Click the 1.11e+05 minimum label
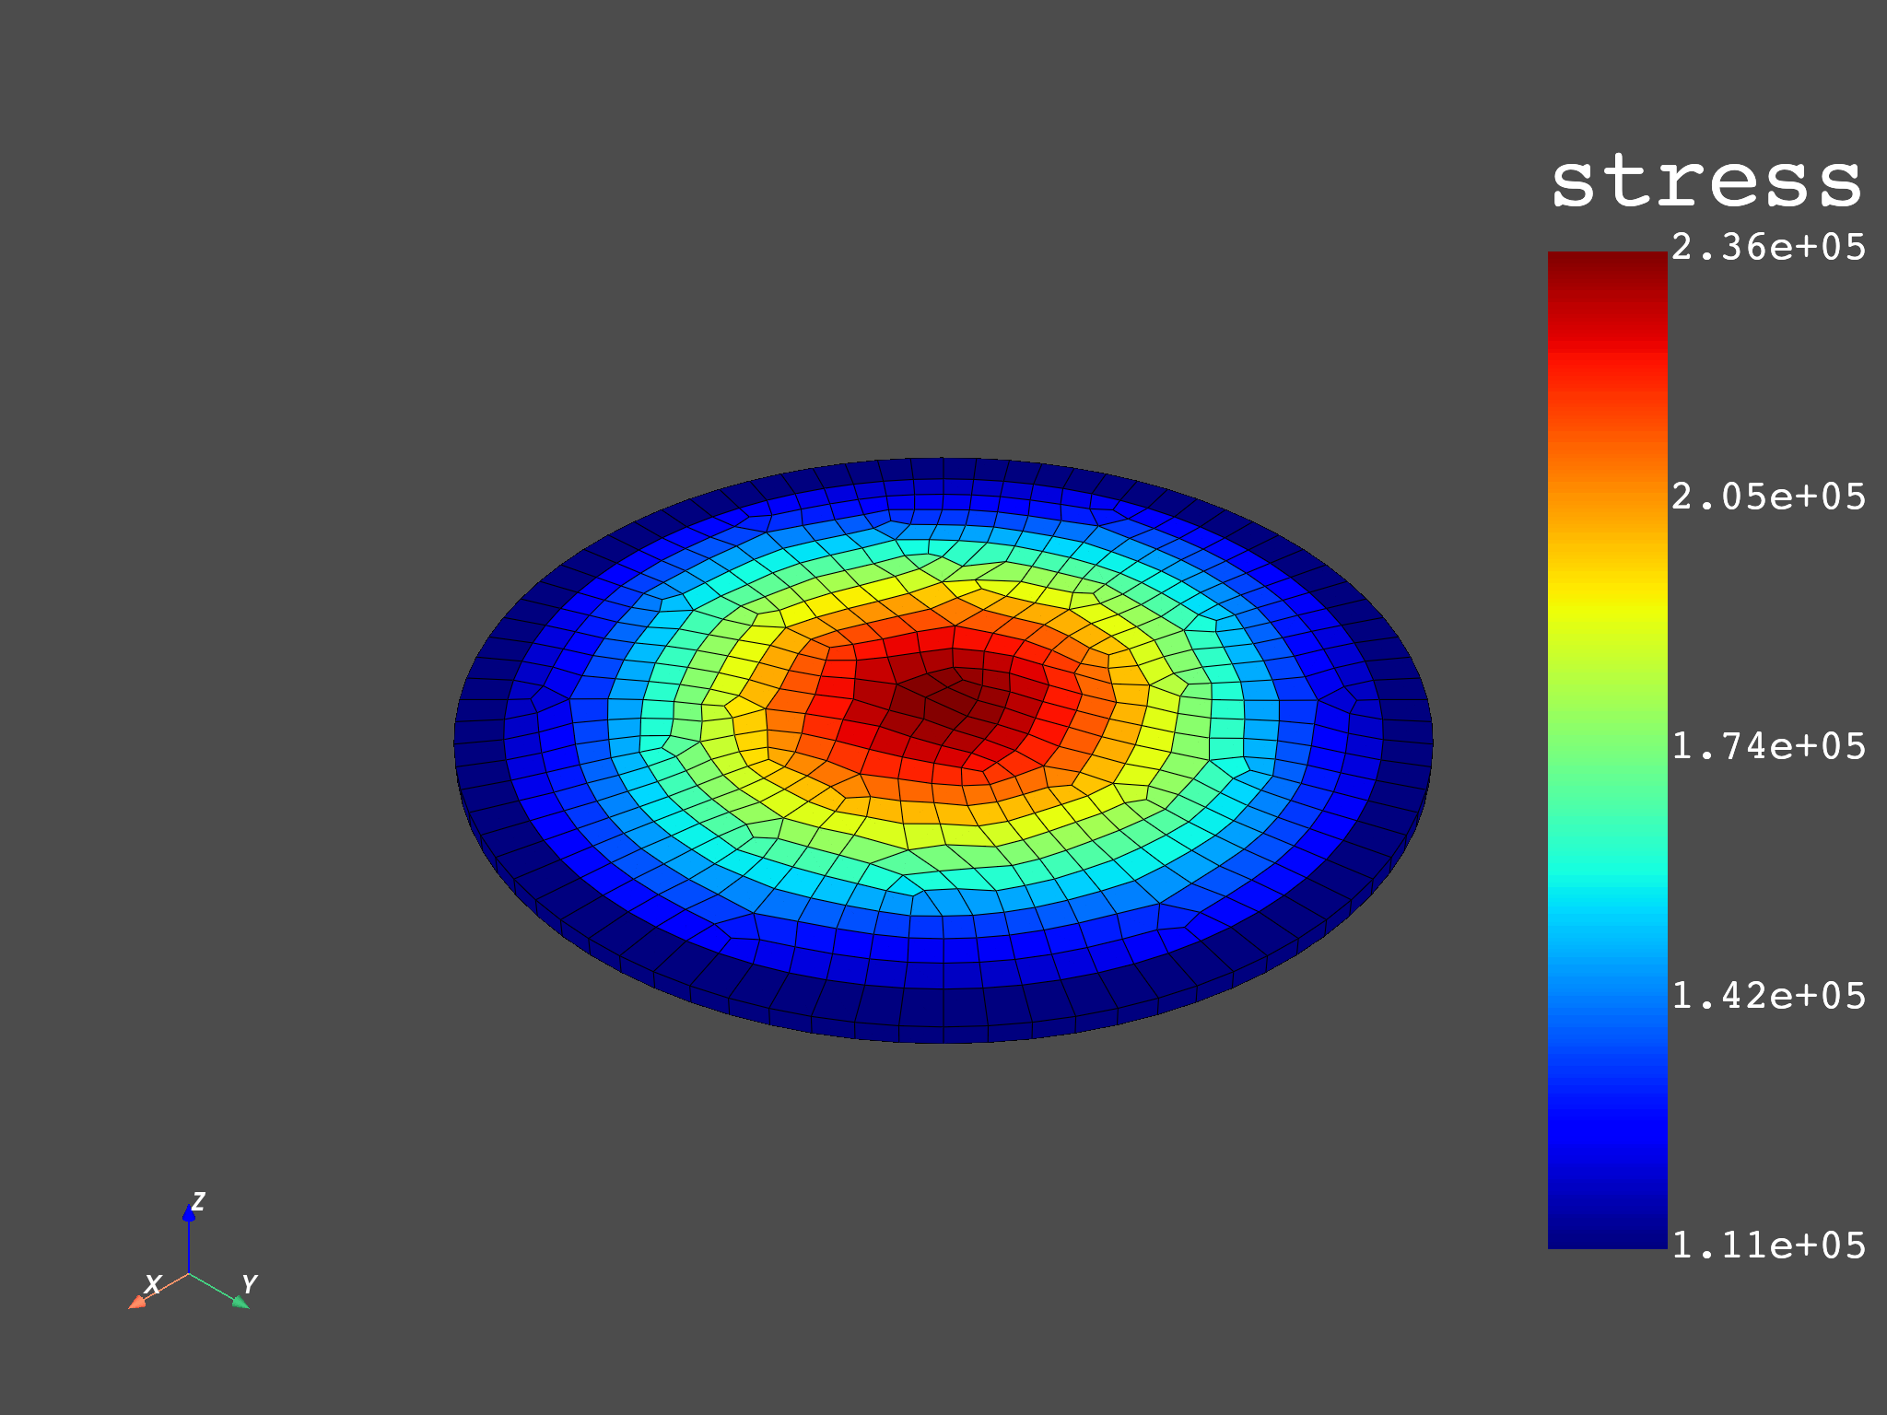 (x=1768, y=1245)
